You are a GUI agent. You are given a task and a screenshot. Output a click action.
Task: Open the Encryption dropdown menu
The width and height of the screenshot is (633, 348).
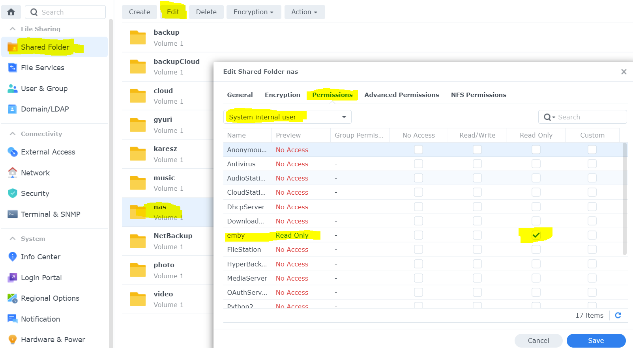(x=253, y=12)
